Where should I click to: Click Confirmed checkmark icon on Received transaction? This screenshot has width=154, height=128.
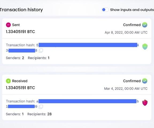pos(145,81)
